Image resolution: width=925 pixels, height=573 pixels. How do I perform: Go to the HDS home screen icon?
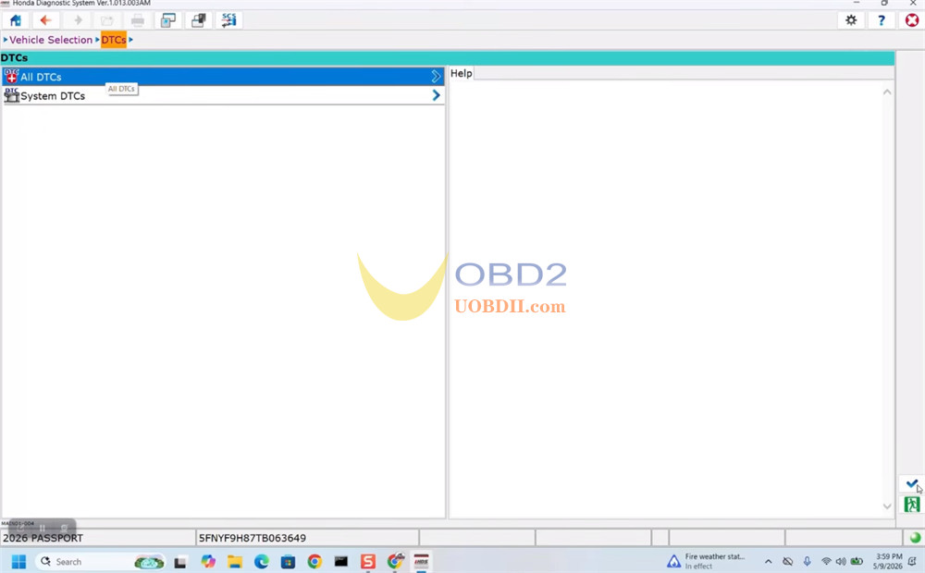click(16, 20)
